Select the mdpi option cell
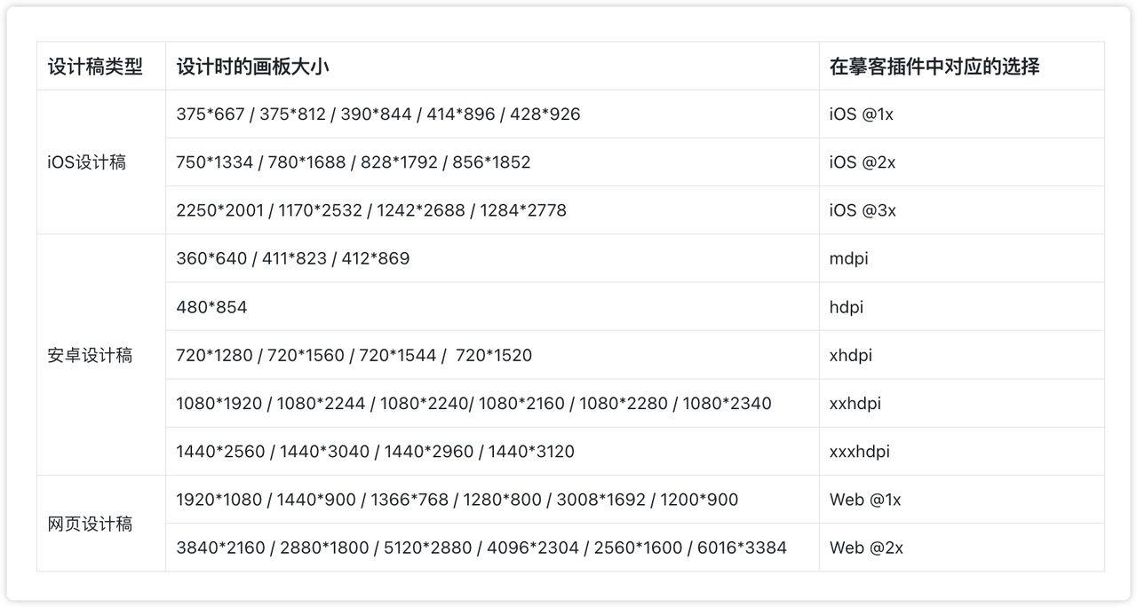 click(x=848, y=258)
